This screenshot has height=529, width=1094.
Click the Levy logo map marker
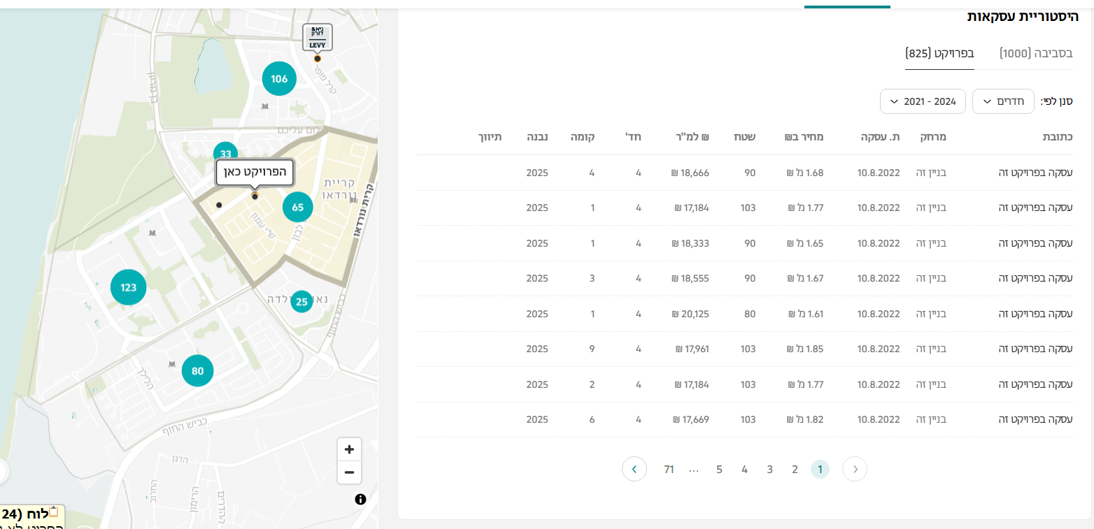[x=318, y=37]
